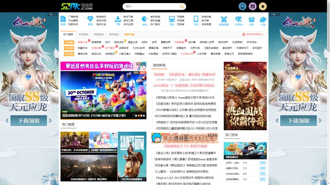Close the left side banner ad
The image size is (330, 185).
[x=56, y=14]
